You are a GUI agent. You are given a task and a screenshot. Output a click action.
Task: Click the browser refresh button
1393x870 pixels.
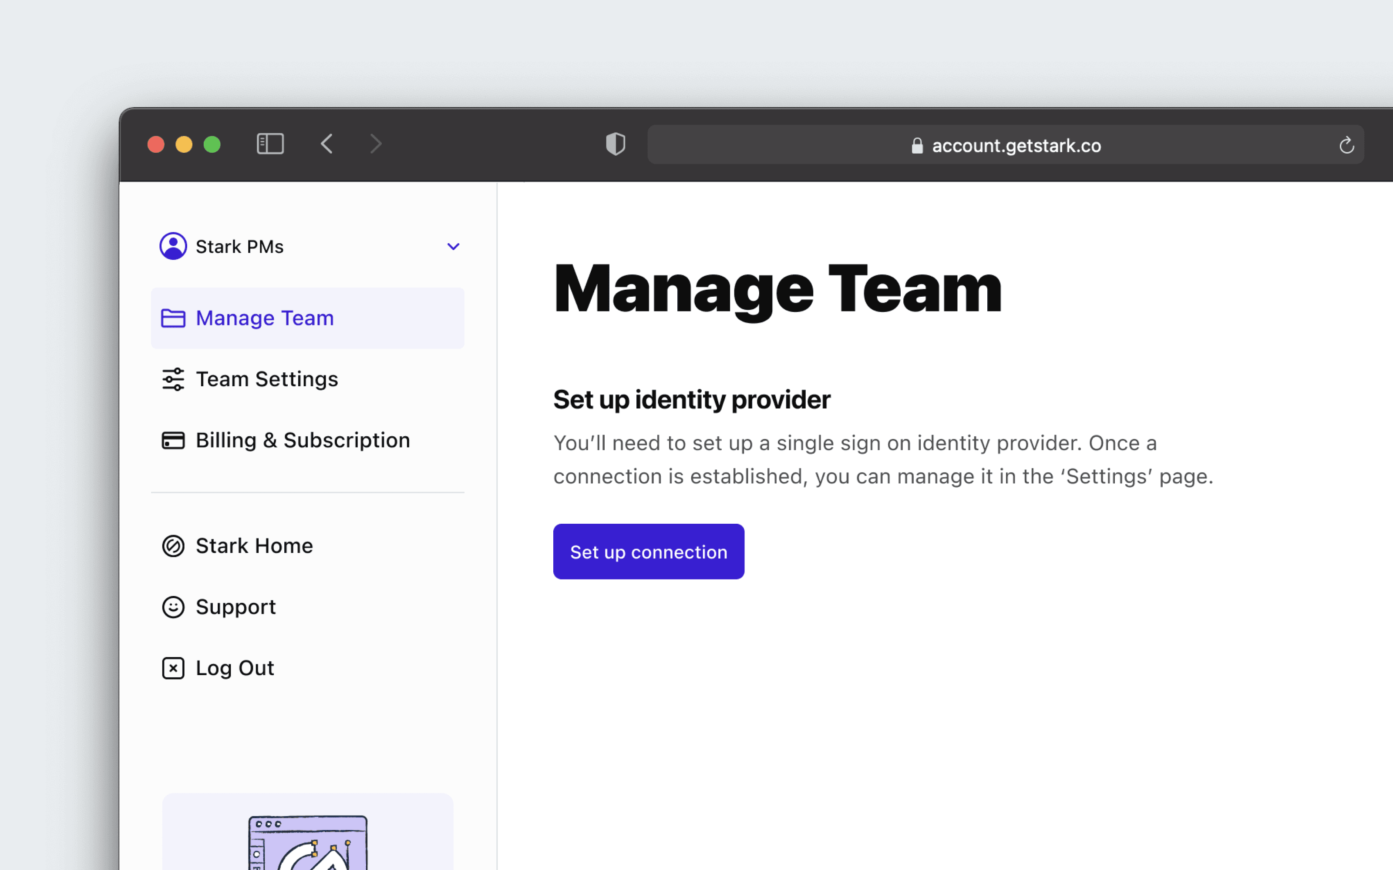coord(1348,144)
